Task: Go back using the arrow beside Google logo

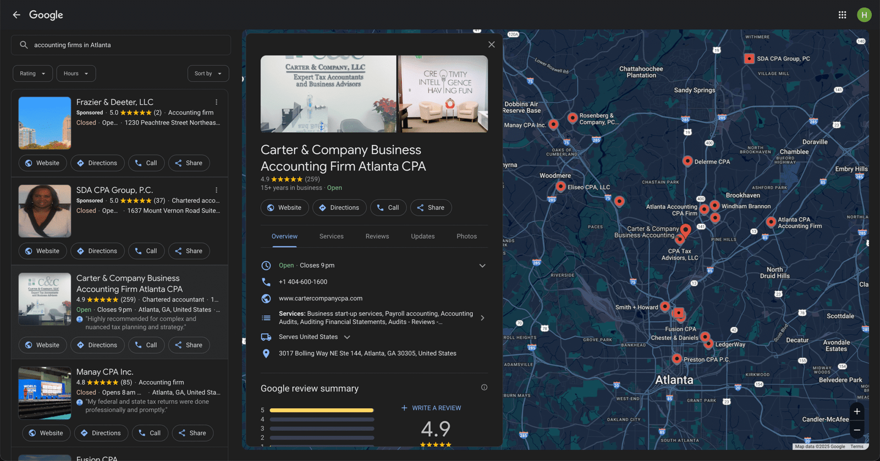Action: point(16,15)
